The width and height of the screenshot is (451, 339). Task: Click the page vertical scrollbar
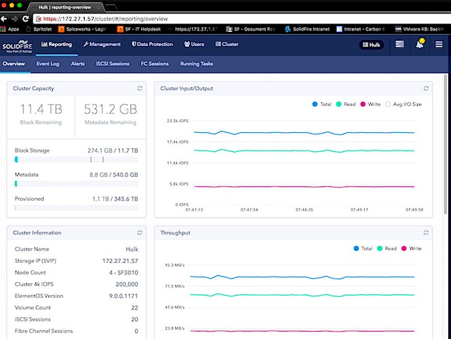[x=446, y=144]
